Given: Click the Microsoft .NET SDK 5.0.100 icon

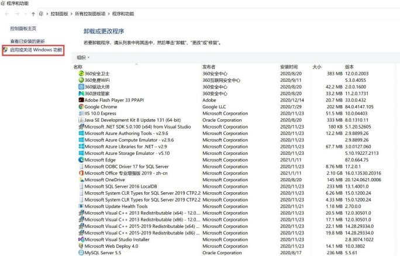Looking at the screenshot, I should [81, 126].
